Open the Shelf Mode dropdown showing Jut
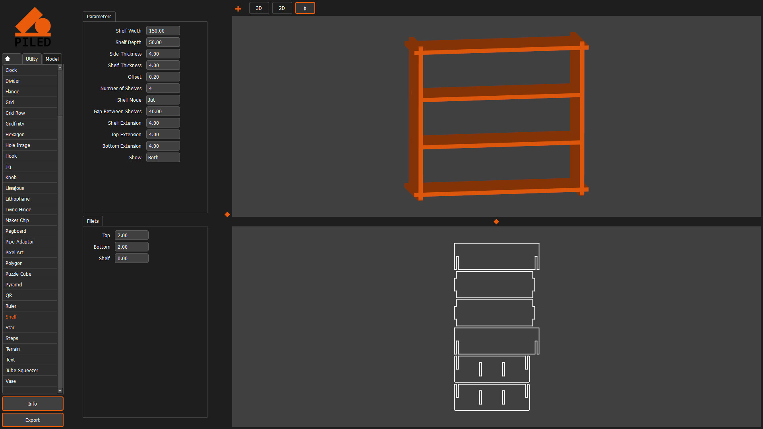The image size is (763, 429). pyautogui.click(x=163, y=100)
